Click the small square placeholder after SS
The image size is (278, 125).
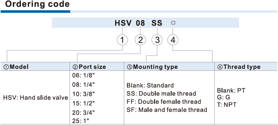173,23
